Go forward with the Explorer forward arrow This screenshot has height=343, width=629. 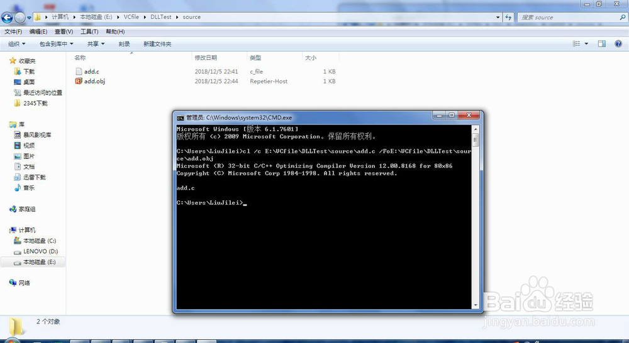[x=19, y=17]
